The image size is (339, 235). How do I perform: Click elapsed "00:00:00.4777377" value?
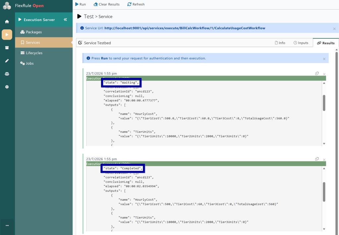[141, 100]
